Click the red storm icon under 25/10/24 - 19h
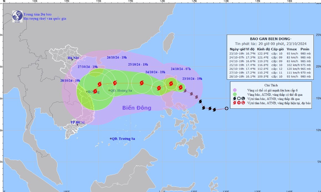Screen dimensions: 321x192 142,83
